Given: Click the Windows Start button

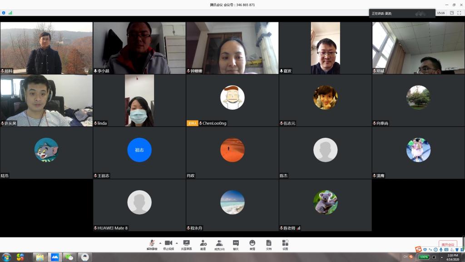Looking at the screenshot, I should 6,257.
